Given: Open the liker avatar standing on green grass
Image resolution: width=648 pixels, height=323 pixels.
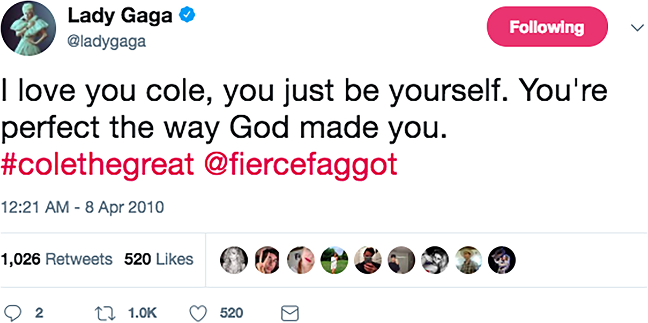Looking at the screenshot, I should [334, 260].
